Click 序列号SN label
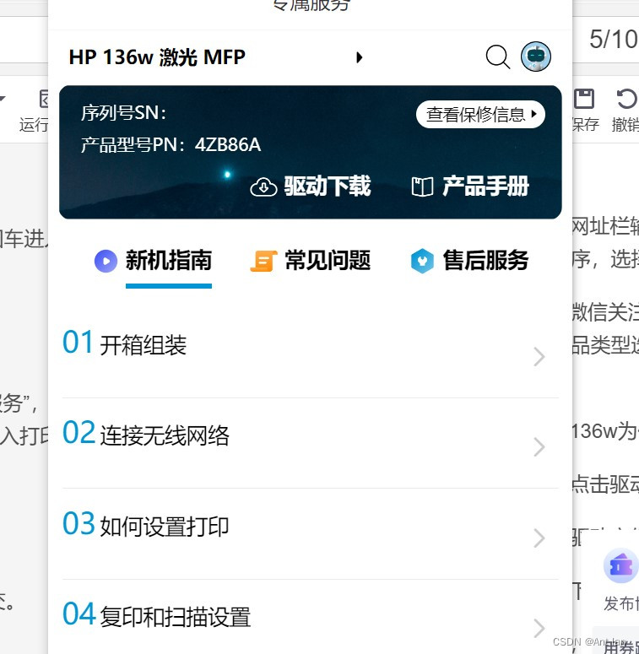 pyautogui.click(x=123, y=112)
